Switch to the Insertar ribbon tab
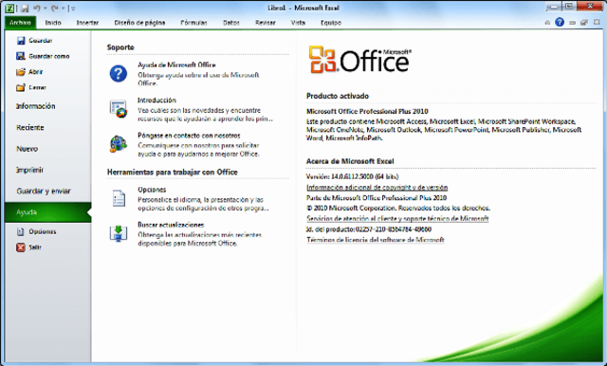Screen dimensions: 607x366 click(x=87, y=23)
